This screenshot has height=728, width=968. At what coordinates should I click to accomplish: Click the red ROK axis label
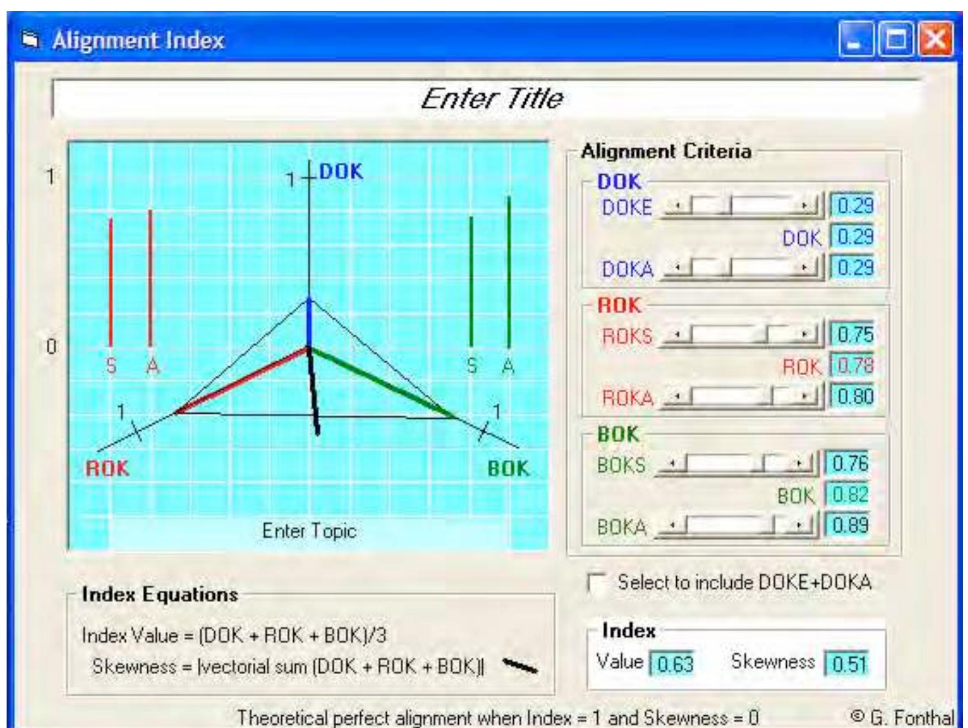[x=107, y=469]
